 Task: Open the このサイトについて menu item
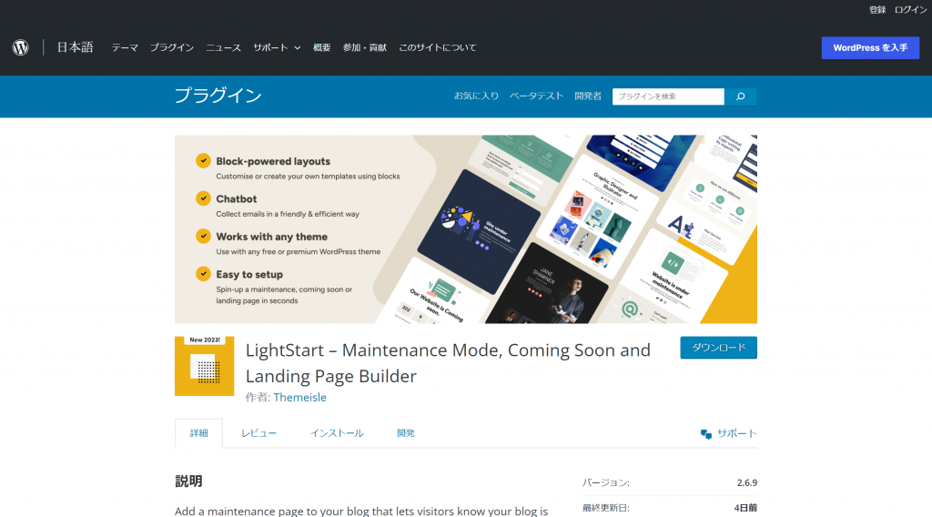tap(438, 47)
